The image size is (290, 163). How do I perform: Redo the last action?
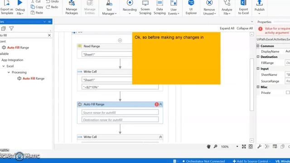(52, 7)
